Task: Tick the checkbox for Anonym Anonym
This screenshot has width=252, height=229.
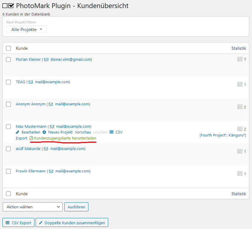Action: point(8,104)
